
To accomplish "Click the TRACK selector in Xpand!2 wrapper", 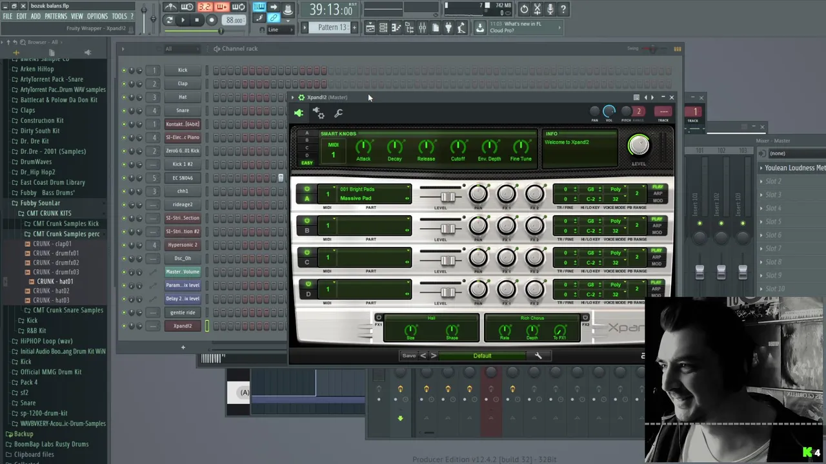I will [x=663, y=111].
